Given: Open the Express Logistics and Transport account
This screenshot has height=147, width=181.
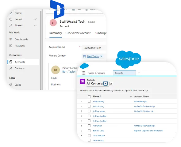Looking at the screenshot, I should [x=148, y=131].
